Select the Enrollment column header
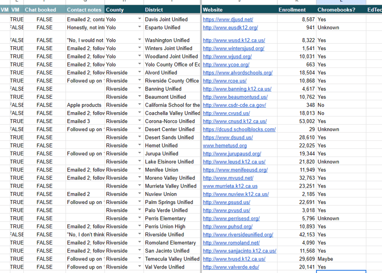This screenshot has width=382, height=273. 297,10
